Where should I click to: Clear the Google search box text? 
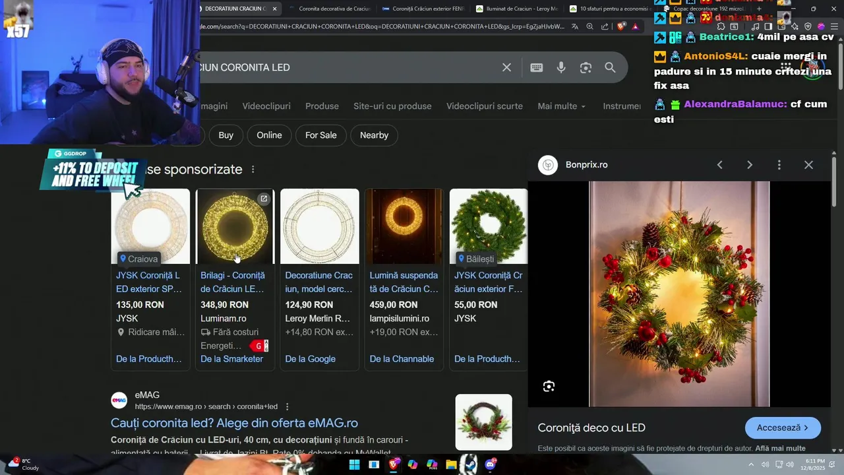(506, 67)
